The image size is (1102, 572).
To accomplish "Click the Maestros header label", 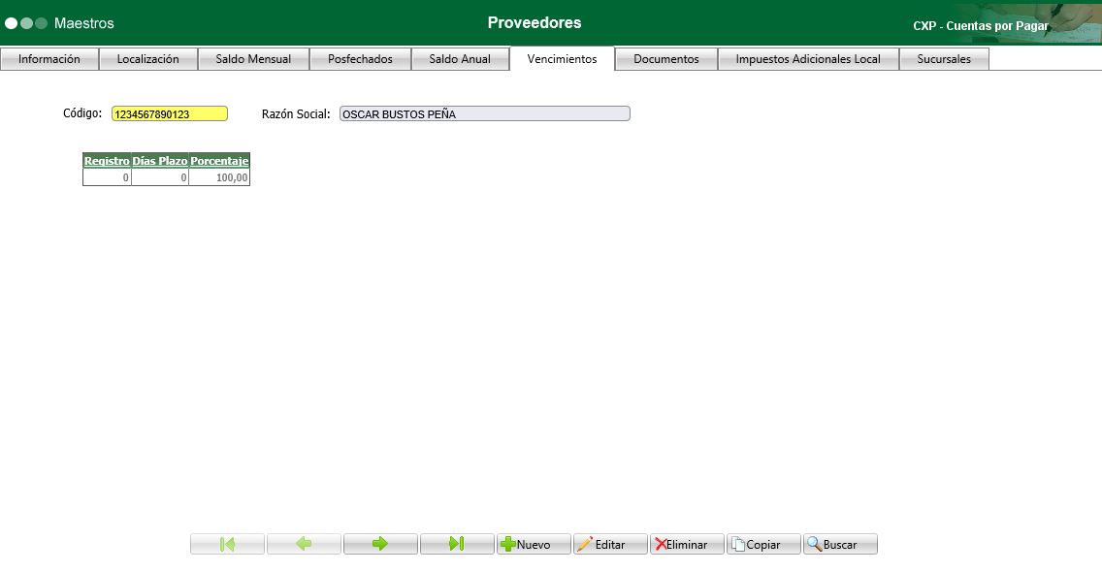I will click(83, 23).
